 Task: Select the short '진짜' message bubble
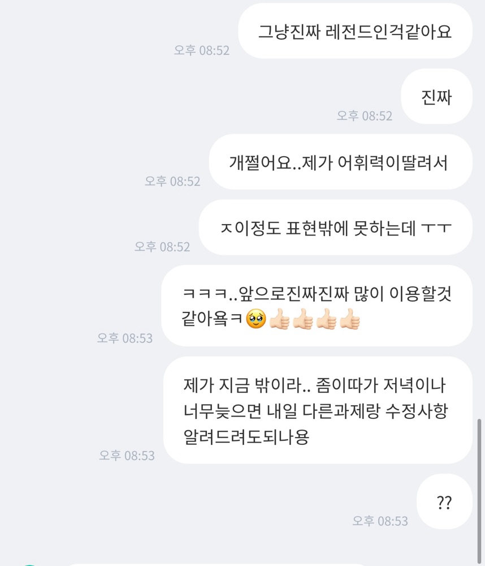pos(437,97)
